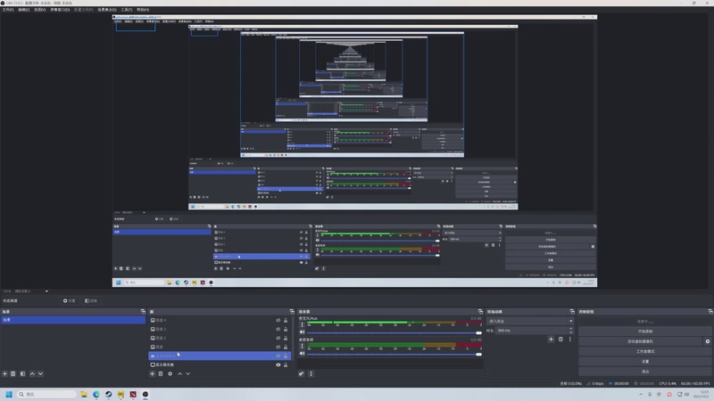Open 桌面音频 three-dot options menu

302,346
